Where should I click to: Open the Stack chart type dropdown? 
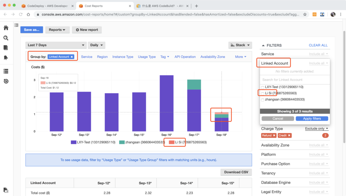click(x=240, y=45)
